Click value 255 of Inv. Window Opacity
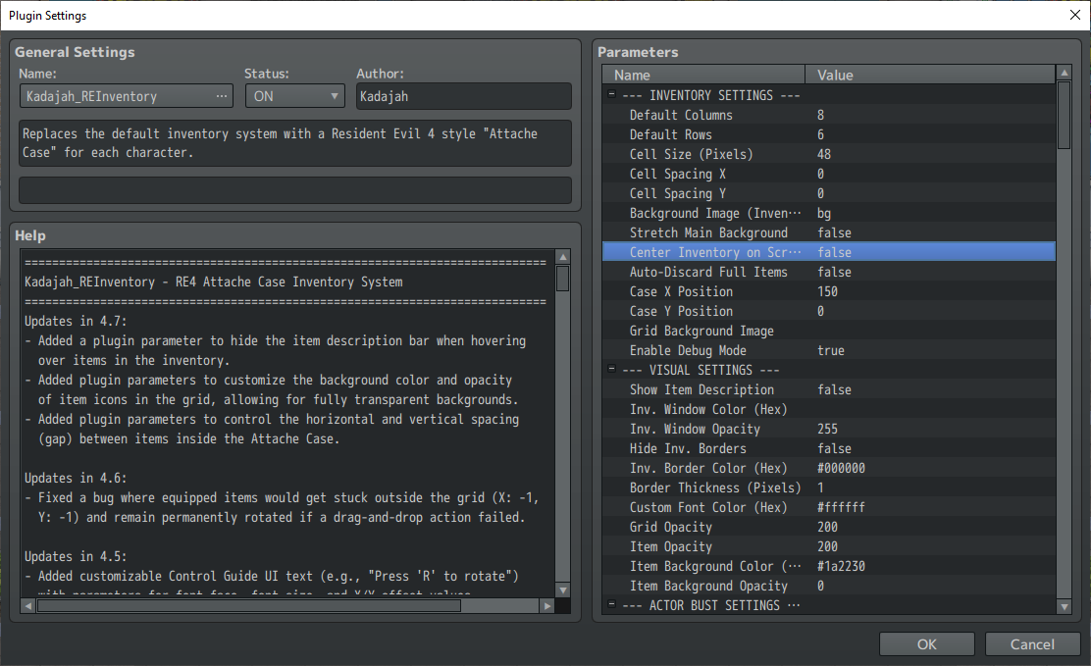Image resolution: width=1091 pixels, height=666 pixels. point(827,429)
